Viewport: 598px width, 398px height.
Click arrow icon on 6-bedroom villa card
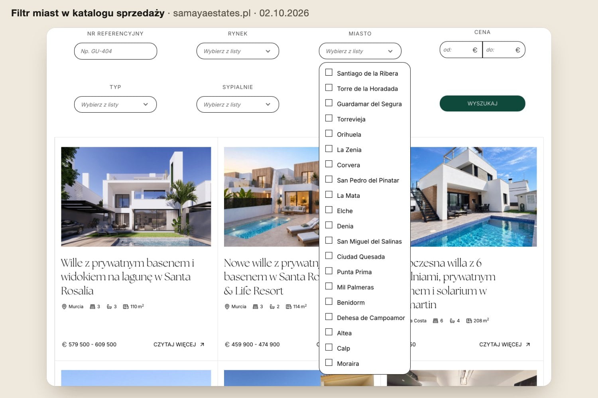tap(528, 345)
